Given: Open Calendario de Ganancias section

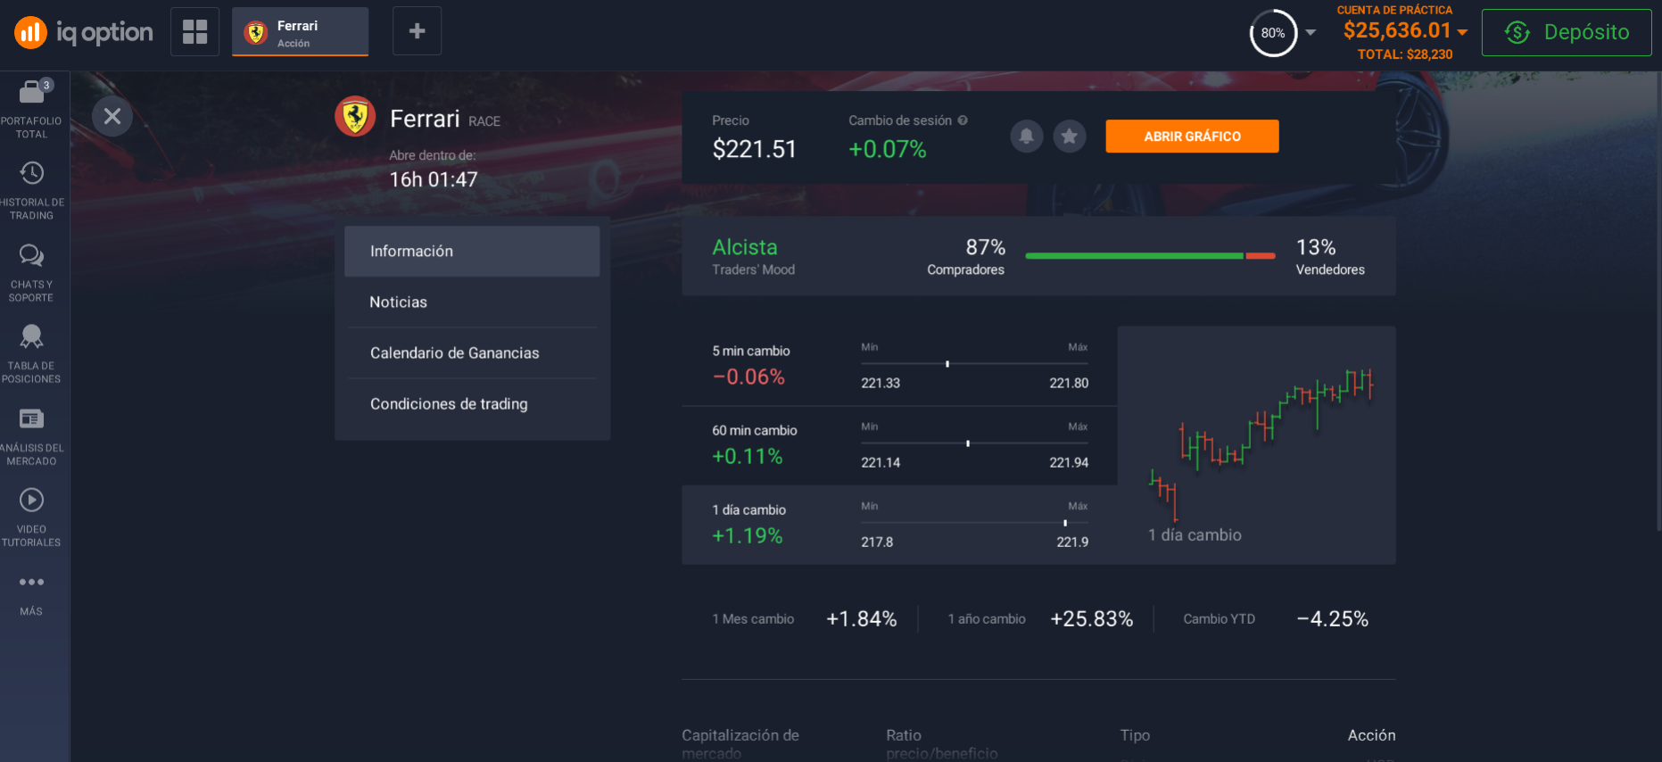Looking at the screenshot, I should pos(472,353).
